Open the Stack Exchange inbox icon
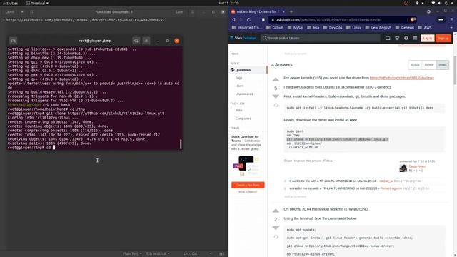This screenshot has height=257, width=457. click(x=388, y=38)
